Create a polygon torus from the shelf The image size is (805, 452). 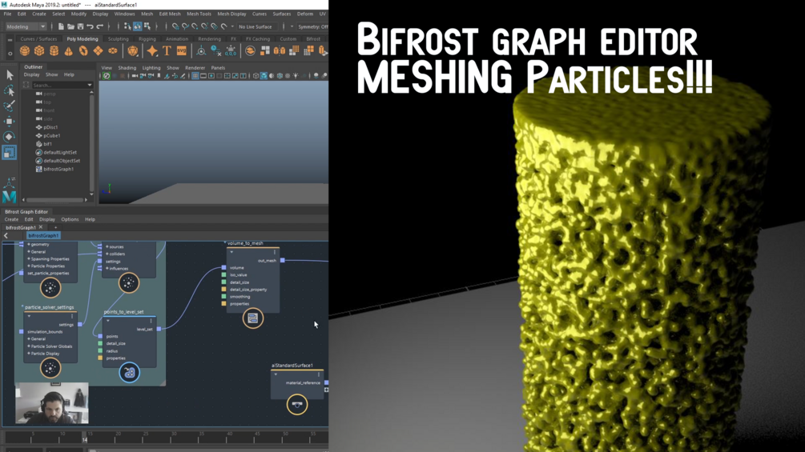pos(83,50)
